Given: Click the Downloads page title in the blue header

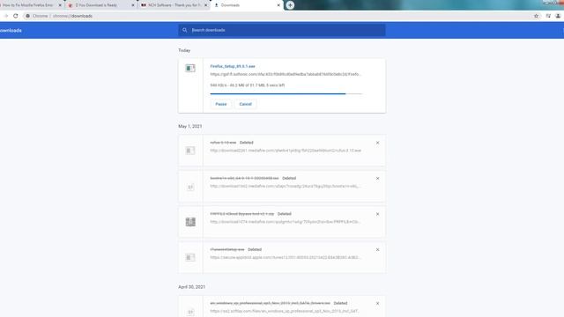Looking at the screenshot, I should click(11, 31).
